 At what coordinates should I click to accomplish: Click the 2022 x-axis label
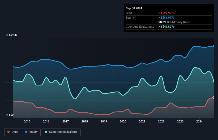click(x=161, y=121)
